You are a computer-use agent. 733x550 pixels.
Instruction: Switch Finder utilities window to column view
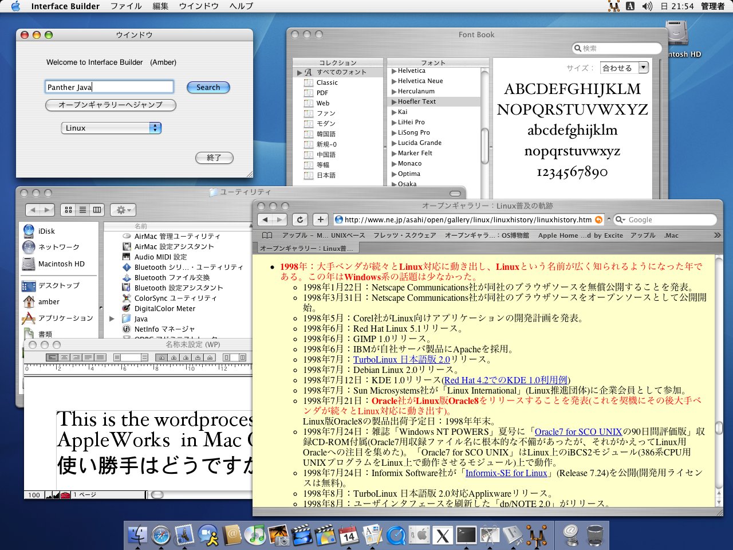tap(97, 210)
